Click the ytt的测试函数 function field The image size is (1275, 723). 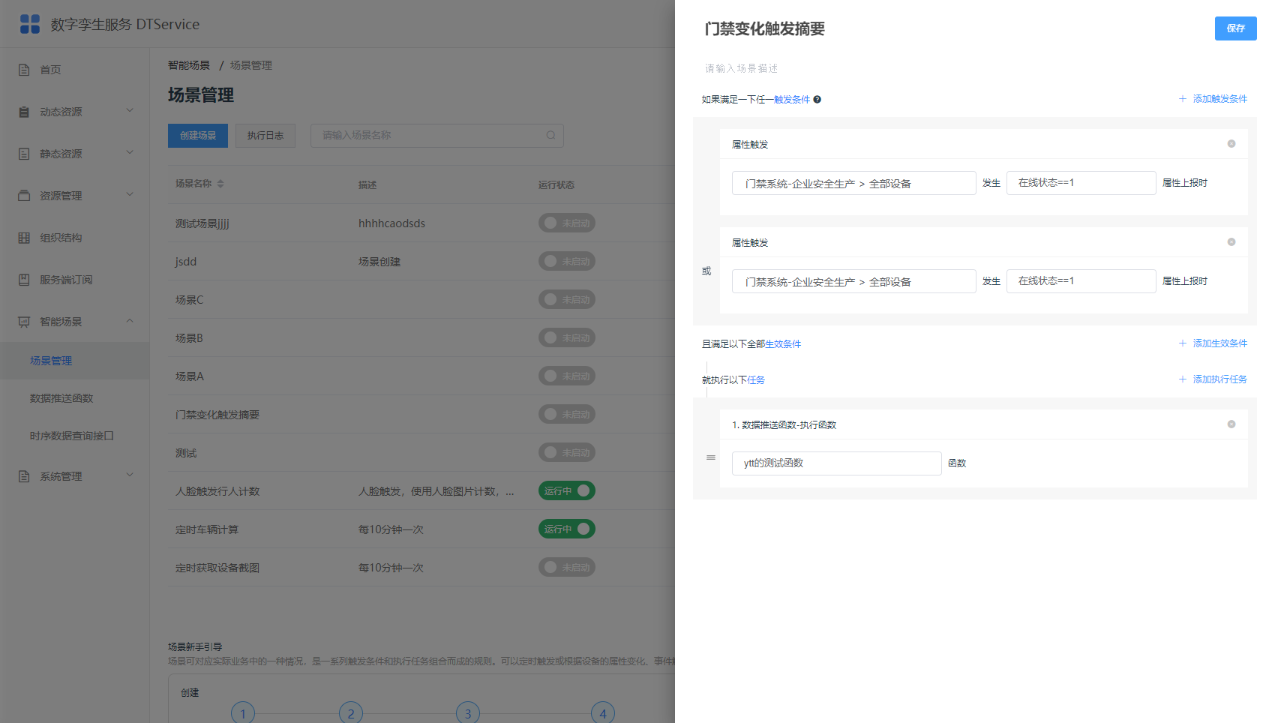(x=836, y=463)
